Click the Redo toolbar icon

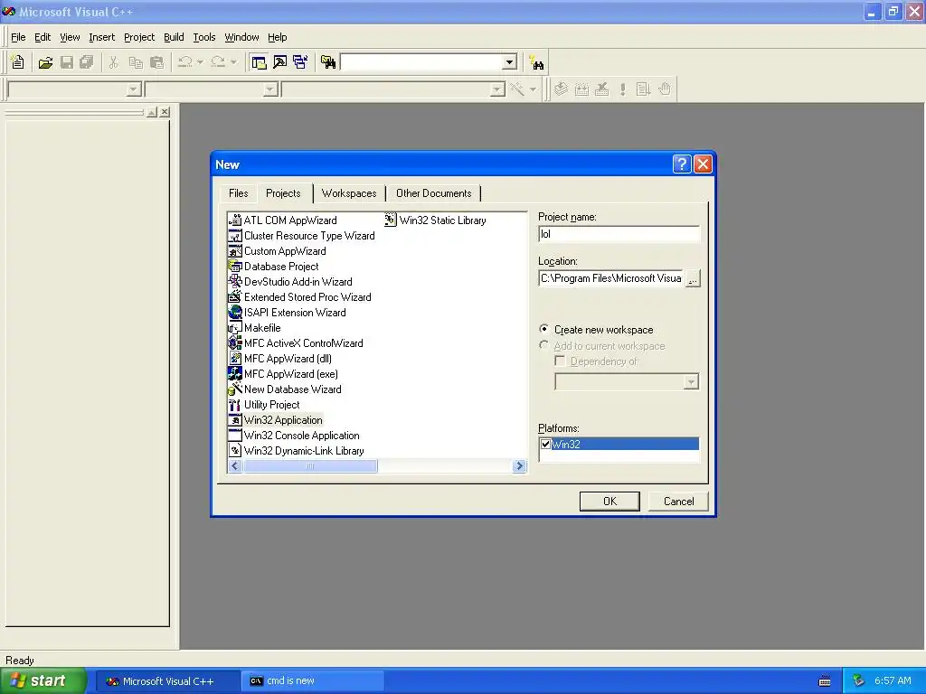point(218,62)
